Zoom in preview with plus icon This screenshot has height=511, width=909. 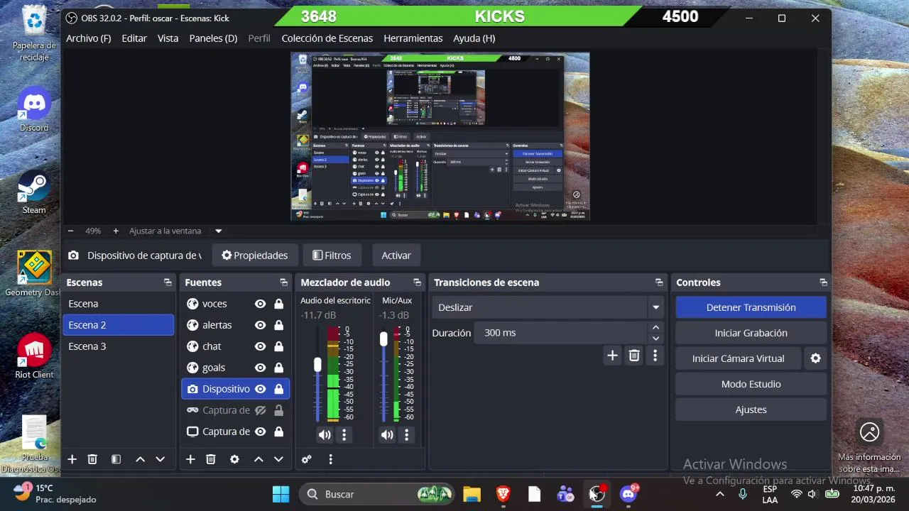tap(114, 231)
